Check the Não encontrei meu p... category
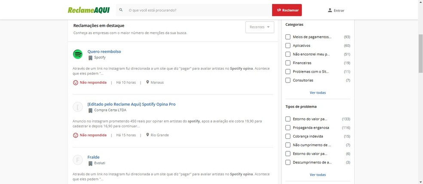The image size is (423, 184). coord(288,54)
